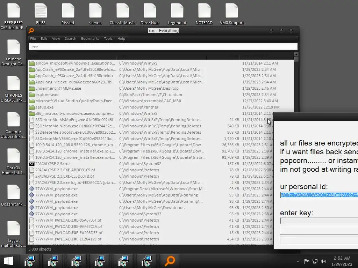Open the Help menu

click(x=121, y=38)
